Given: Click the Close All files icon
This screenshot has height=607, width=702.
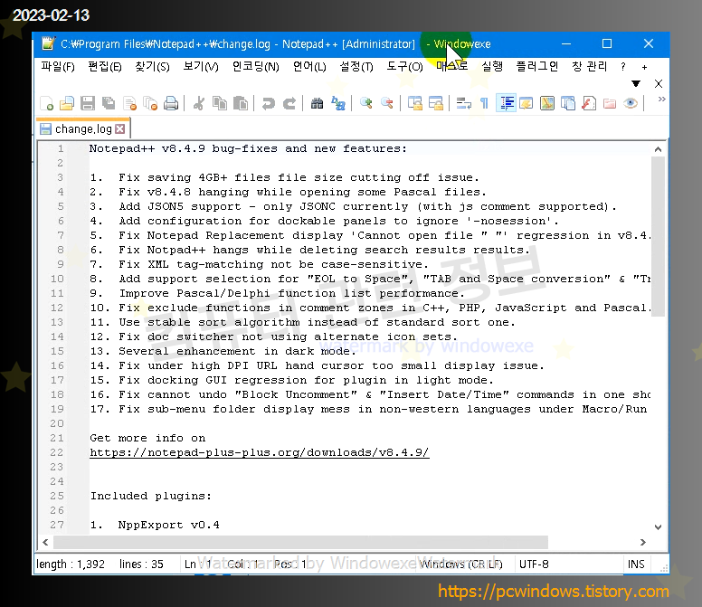Looking at the screenshot, I should coord(150,103).
